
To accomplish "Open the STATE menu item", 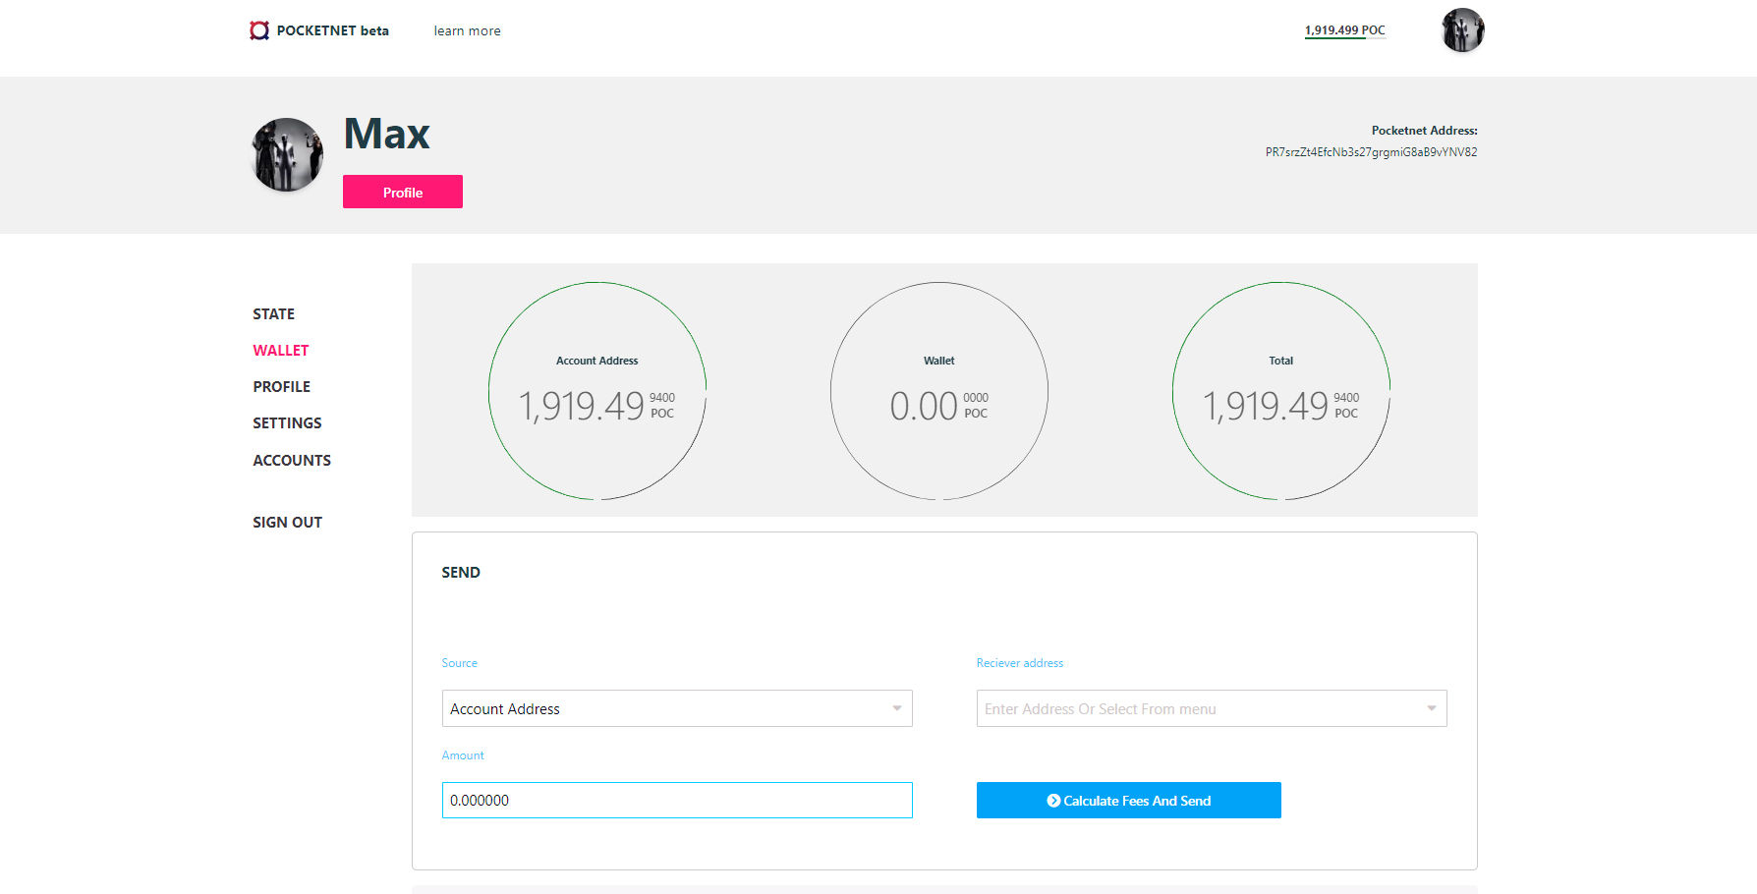I will [273, 314].
